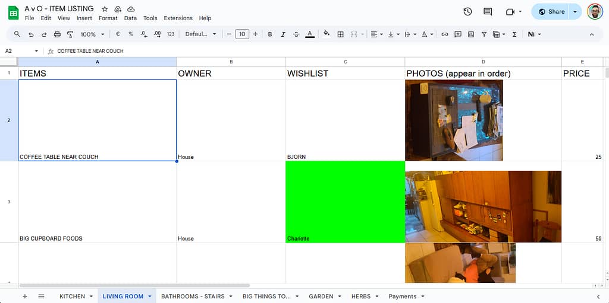This screenshot has height=303, width=609.
Task: Open the 100% zoom dropdown
Action: tap(92, 34)
